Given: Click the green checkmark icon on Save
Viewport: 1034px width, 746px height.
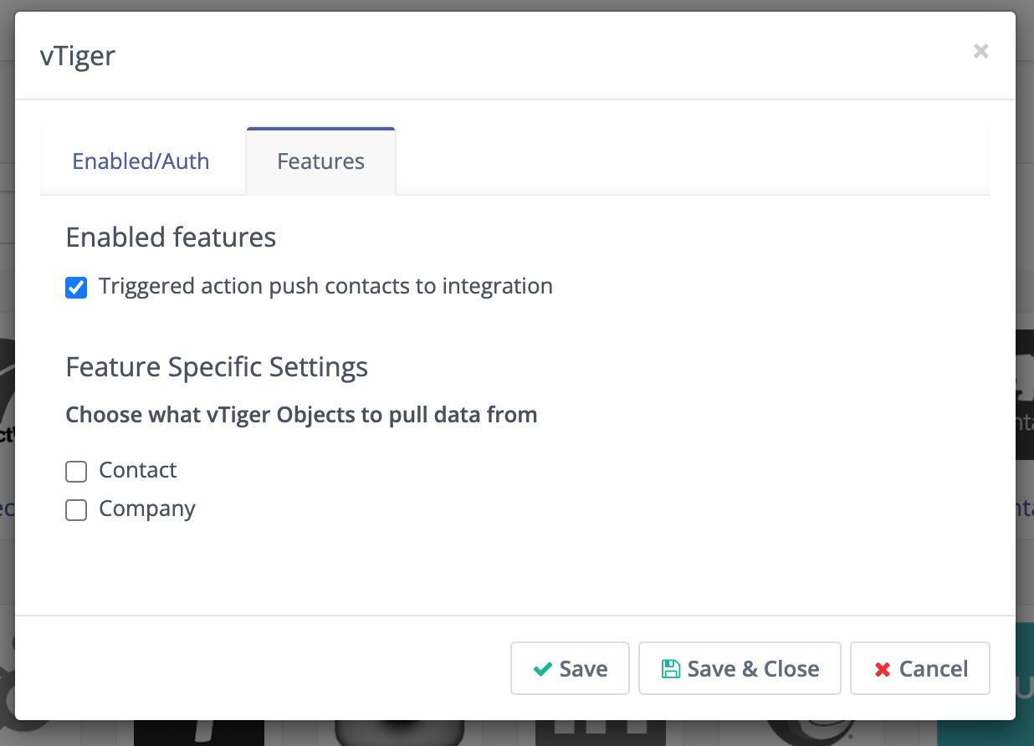Looking at the screenshot, I should pyautogui.click(x=542, y=669).
